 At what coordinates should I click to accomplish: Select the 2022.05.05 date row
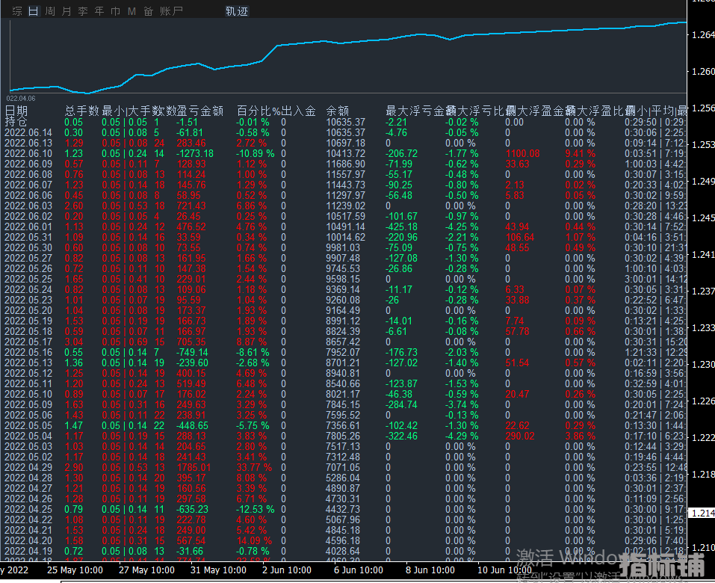pyautogui.click(x=28, y=425)
